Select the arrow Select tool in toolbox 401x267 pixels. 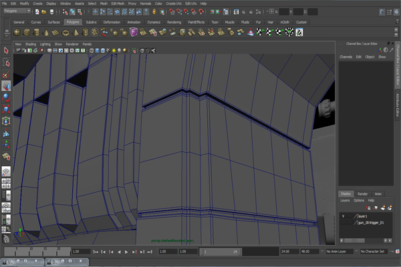[x=6, y=51]
